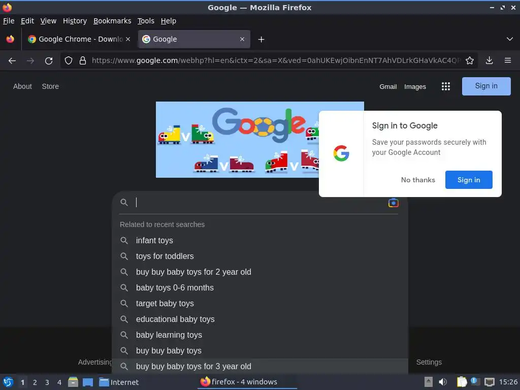The height and width of the screenshot is (390, 520).
Task: Click the 15:26 clock
Action: (x=508, y=382)
